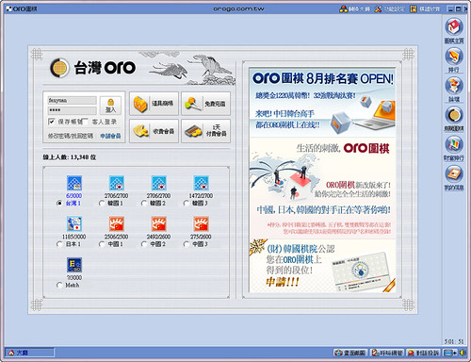Select the 日本 1 radio button
471x362 pixels.
pyautogui.click(x=59, y=244)
